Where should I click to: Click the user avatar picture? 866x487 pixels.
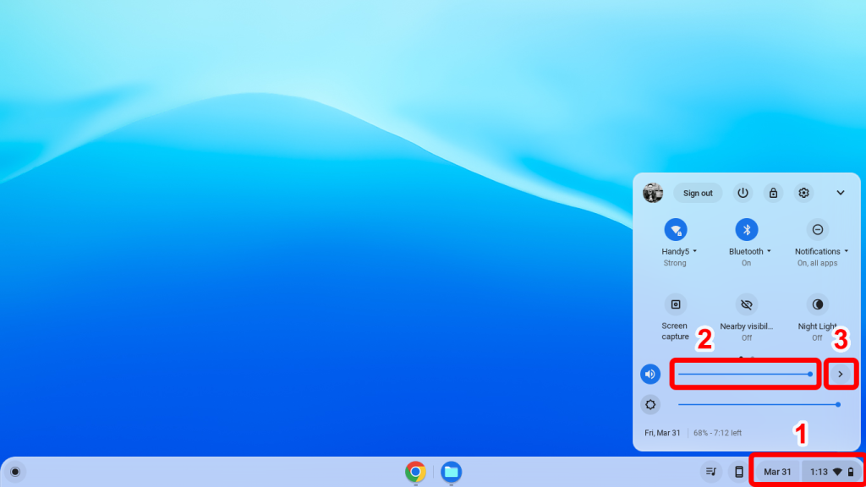pos(652,193)
